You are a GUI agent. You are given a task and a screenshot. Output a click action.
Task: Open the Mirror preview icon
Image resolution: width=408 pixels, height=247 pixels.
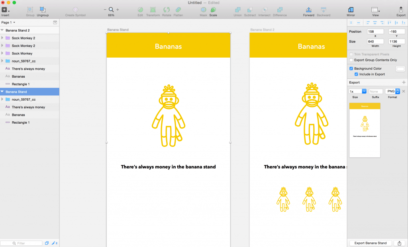point(351,10)
